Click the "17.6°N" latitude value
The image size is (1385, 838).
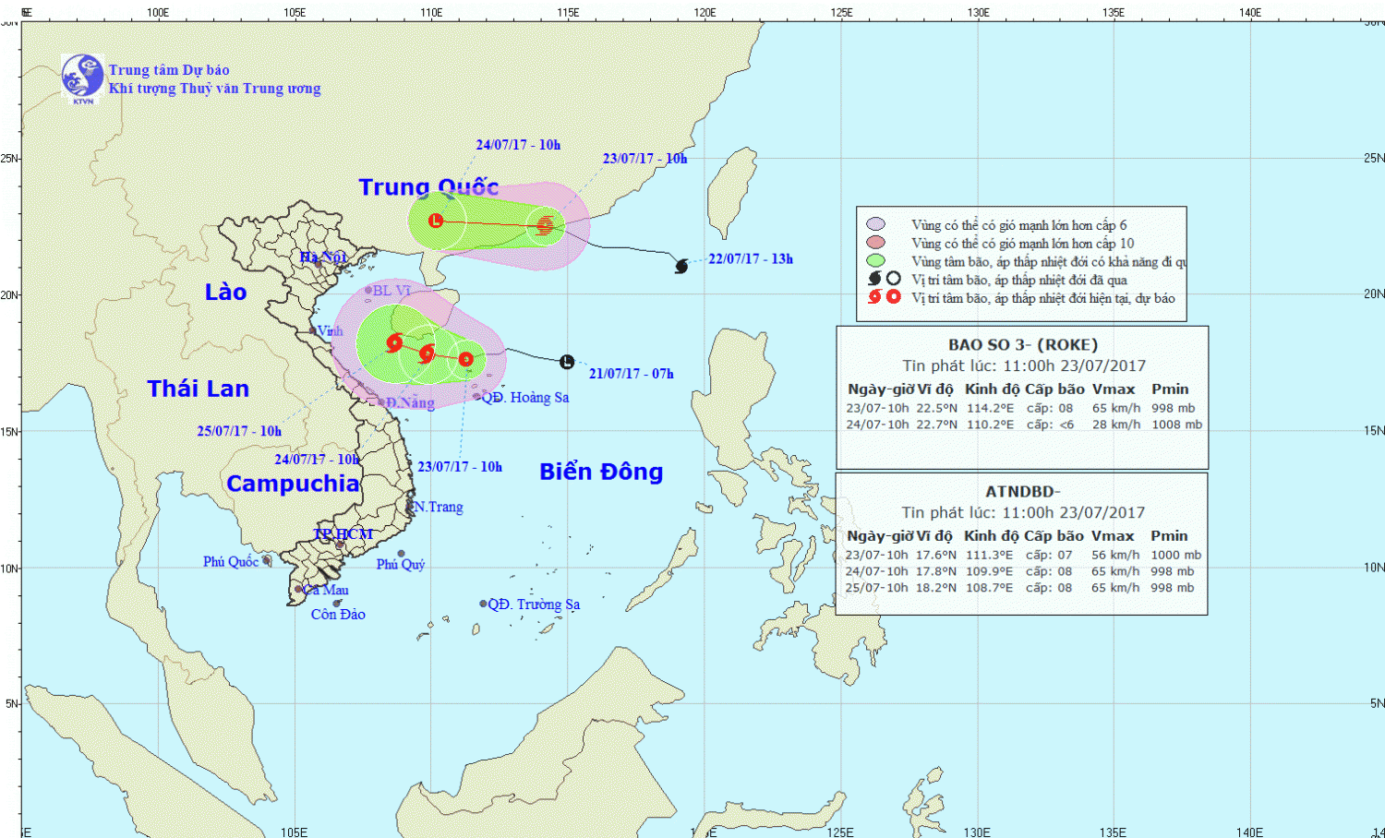tap(935, 555)
